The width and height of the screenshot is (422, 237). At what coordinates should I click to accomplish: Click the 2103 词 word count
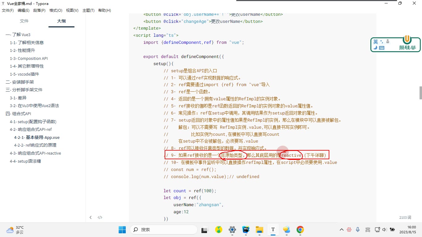pos(405,218)
